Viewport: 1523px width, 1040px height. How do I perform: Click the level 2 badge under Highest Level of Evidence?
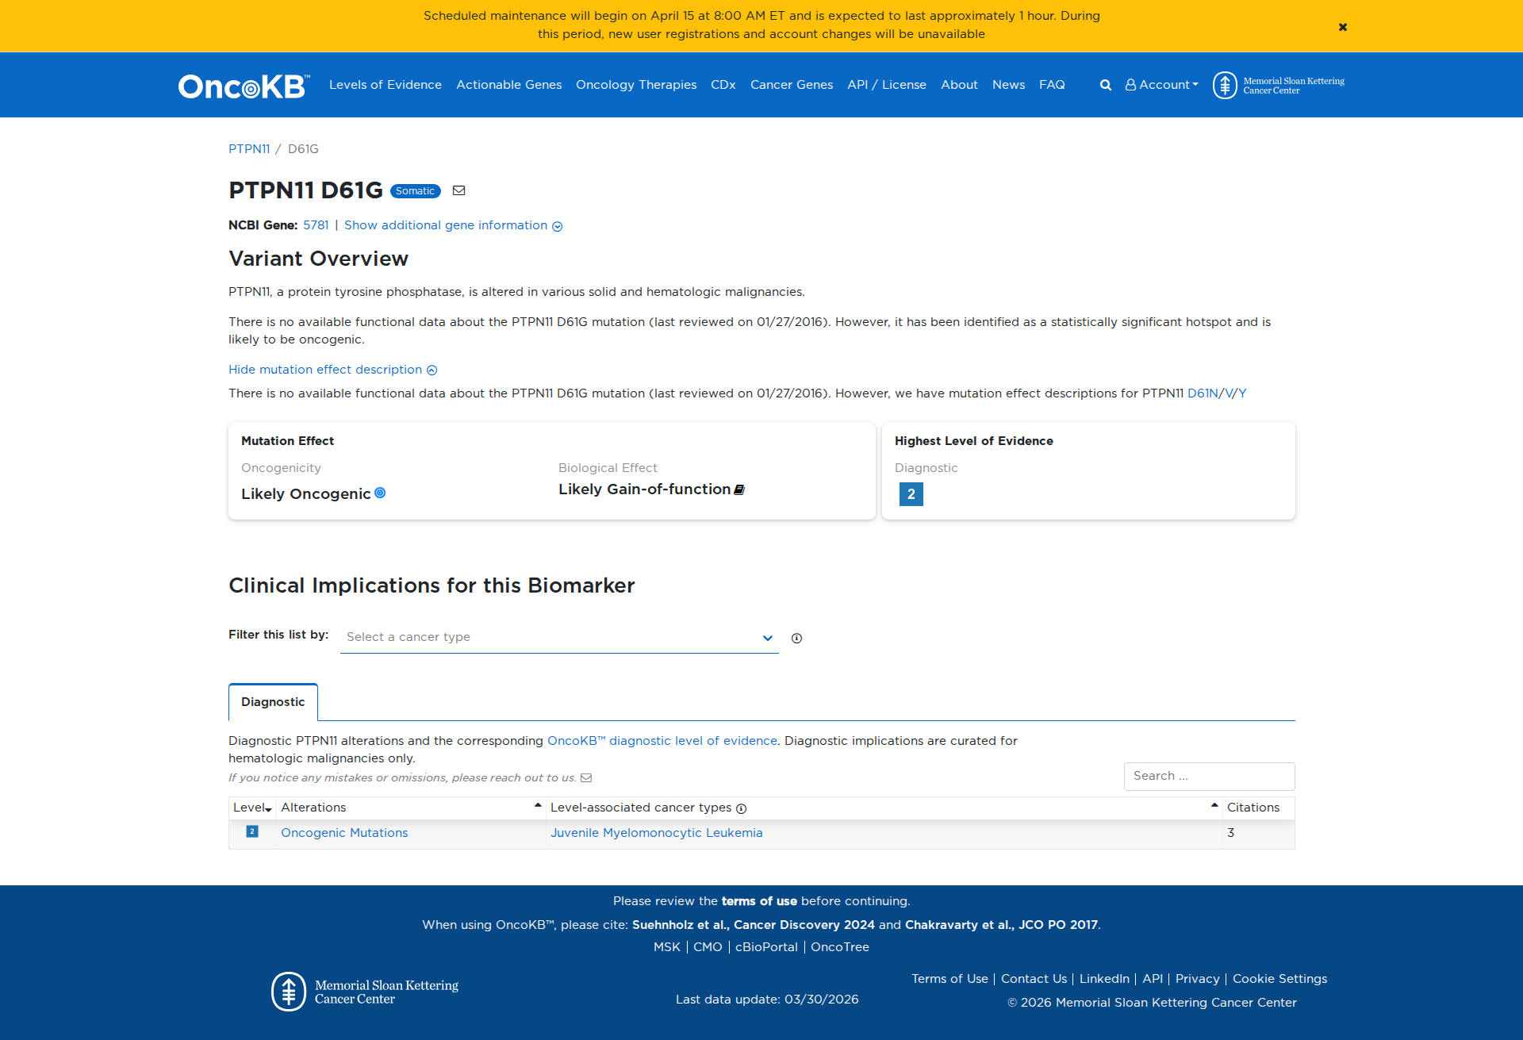pyautogui.click(x=911, y=493)
